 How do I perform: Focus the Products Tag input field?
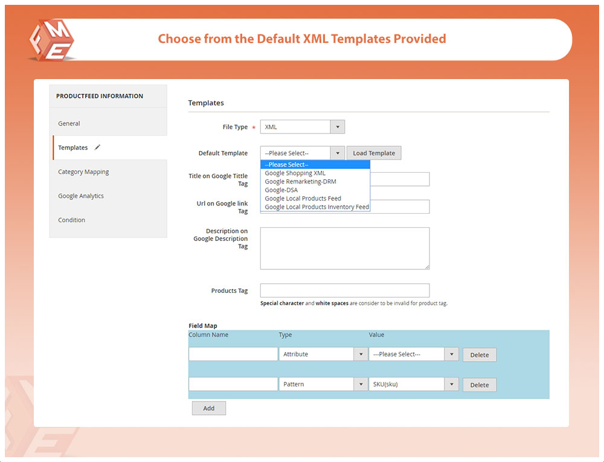[x=344, y=290]
